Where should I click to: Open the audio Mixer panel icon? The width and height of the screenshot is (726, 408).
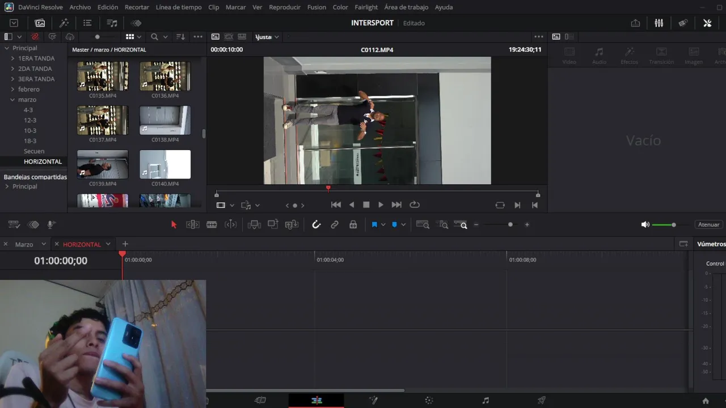[x=659, y=23]
